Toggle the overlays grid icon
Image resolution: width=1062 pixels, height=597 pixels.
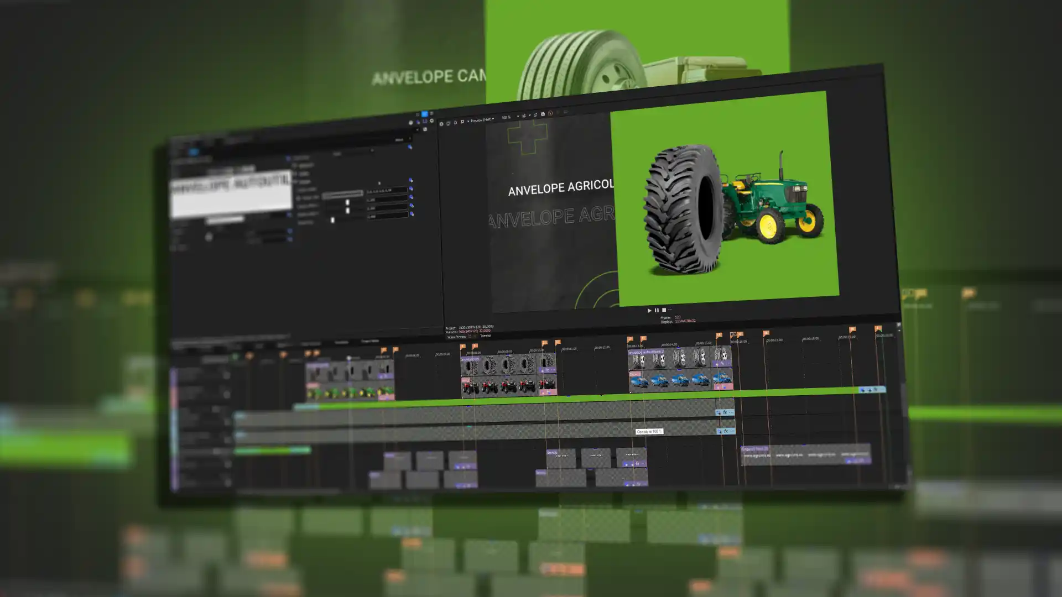tap(524, 116)
